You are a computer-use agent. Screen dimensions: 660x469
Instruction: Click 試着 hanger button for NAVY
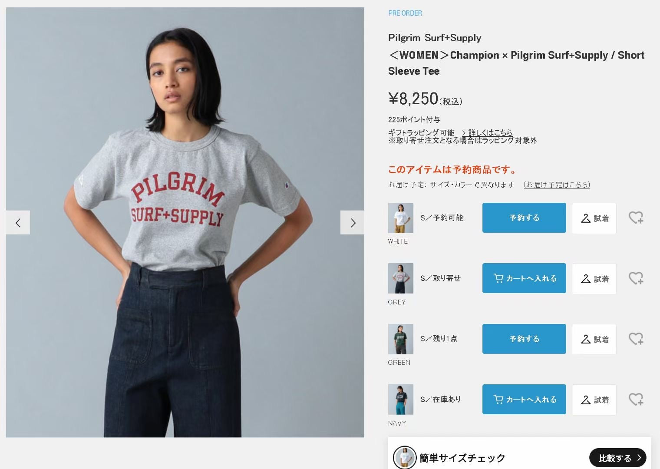click(594, 400)
